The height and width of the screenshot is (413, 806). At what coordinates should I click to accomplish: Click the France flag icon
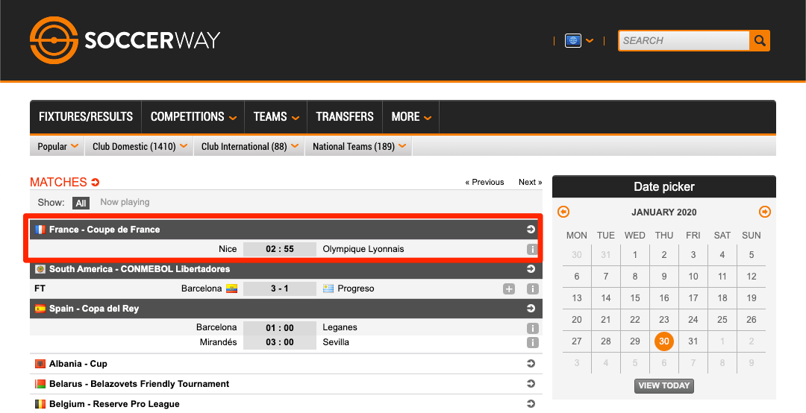40,230
